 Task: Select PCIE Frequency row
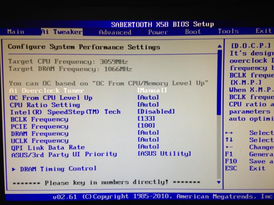[40, 127]
